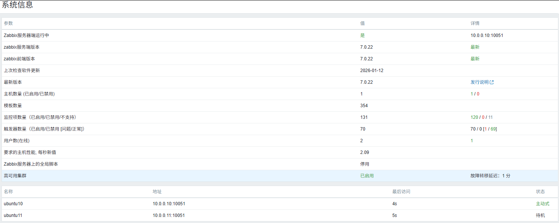Click the 4s last access value
This screenshot has width=559, height=223.
tap(394, 204)
